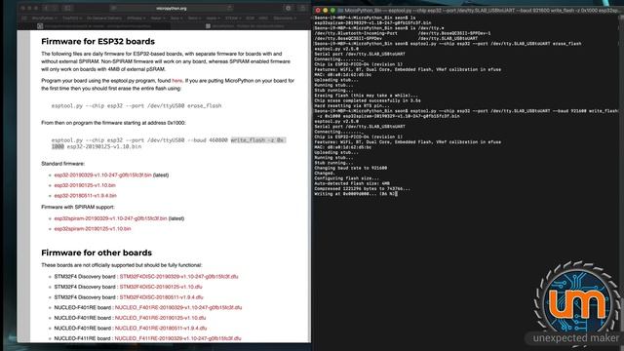
Task: Download NUCLEO_F411RE-20190329 dfu file
Action: [x=177, y=338]
